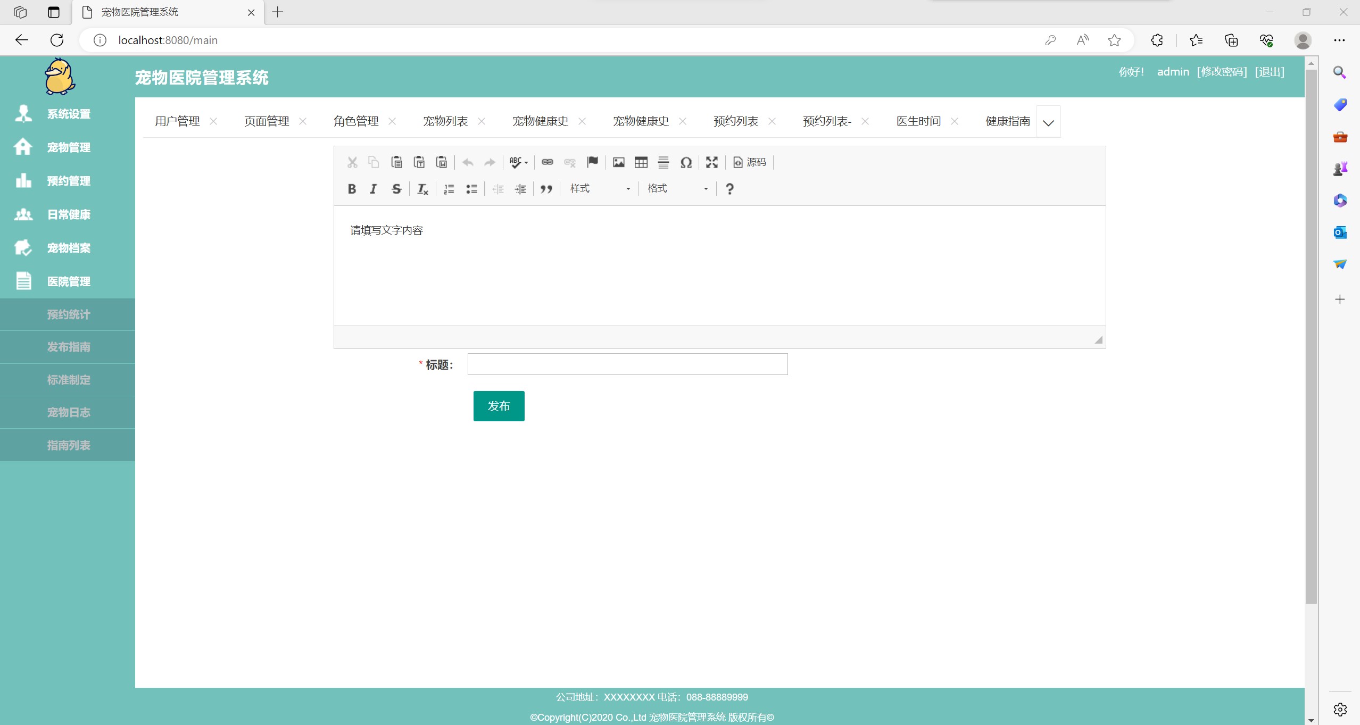Click the 退出 logout link

click(x=1270, y=72)
